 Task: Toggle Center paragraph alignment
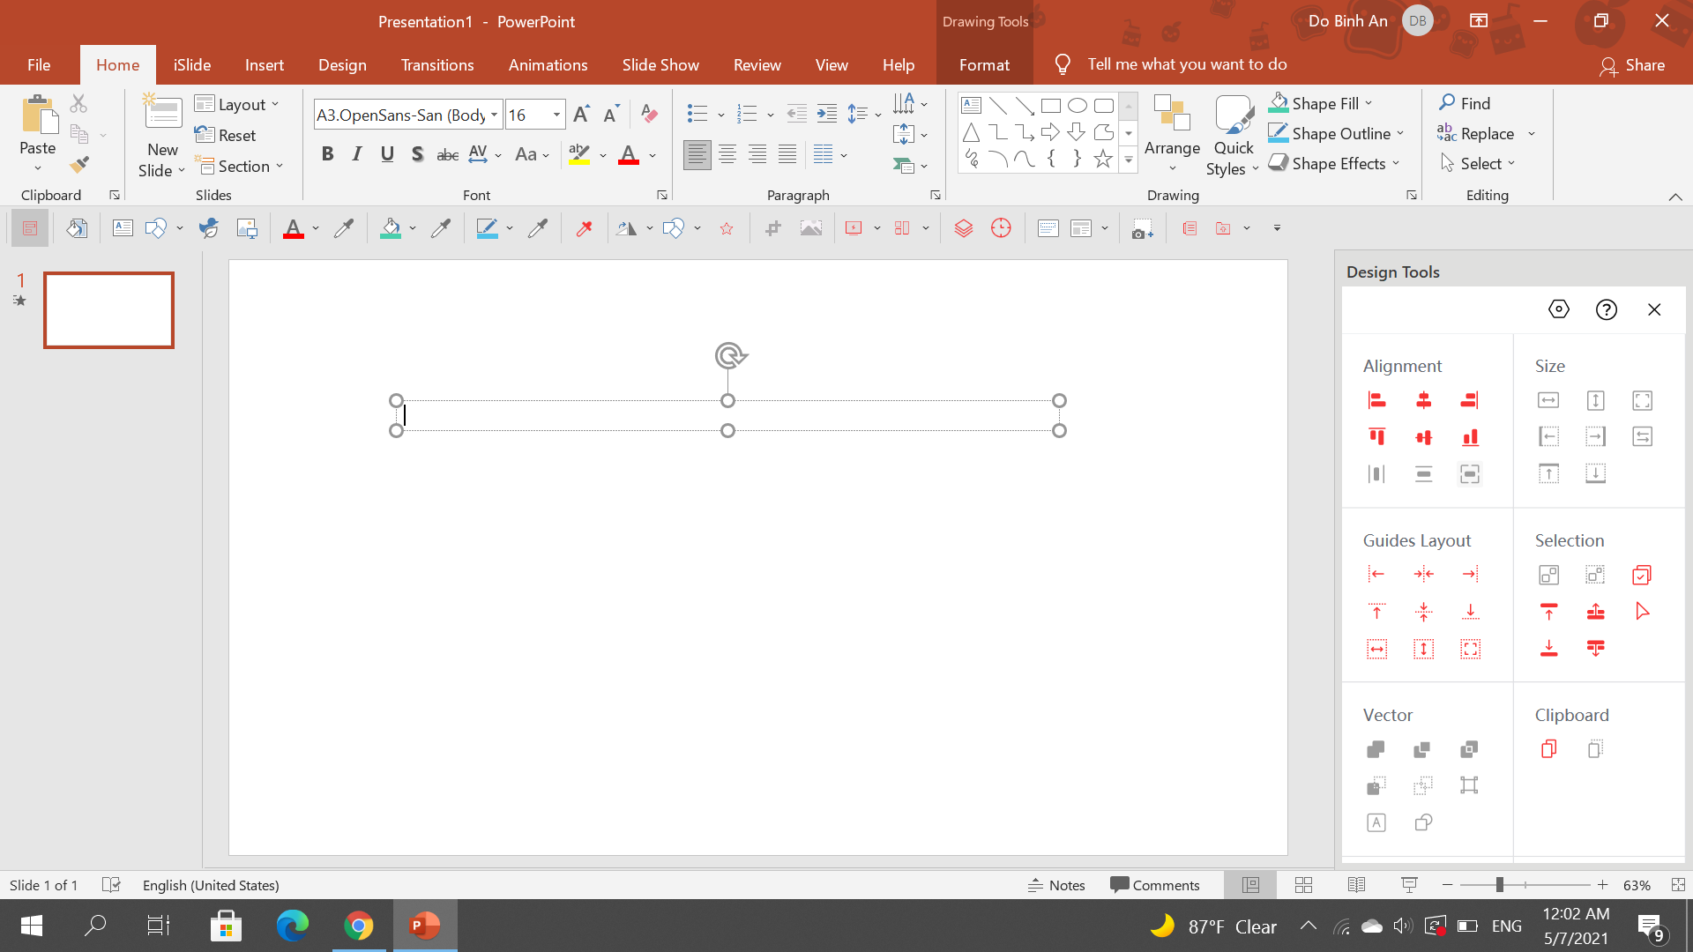point(727,155)
